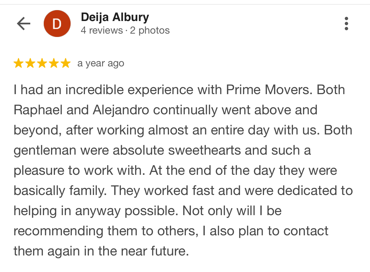Open the three-dot more options menu
370x272 pixels.
coord(346,24)
